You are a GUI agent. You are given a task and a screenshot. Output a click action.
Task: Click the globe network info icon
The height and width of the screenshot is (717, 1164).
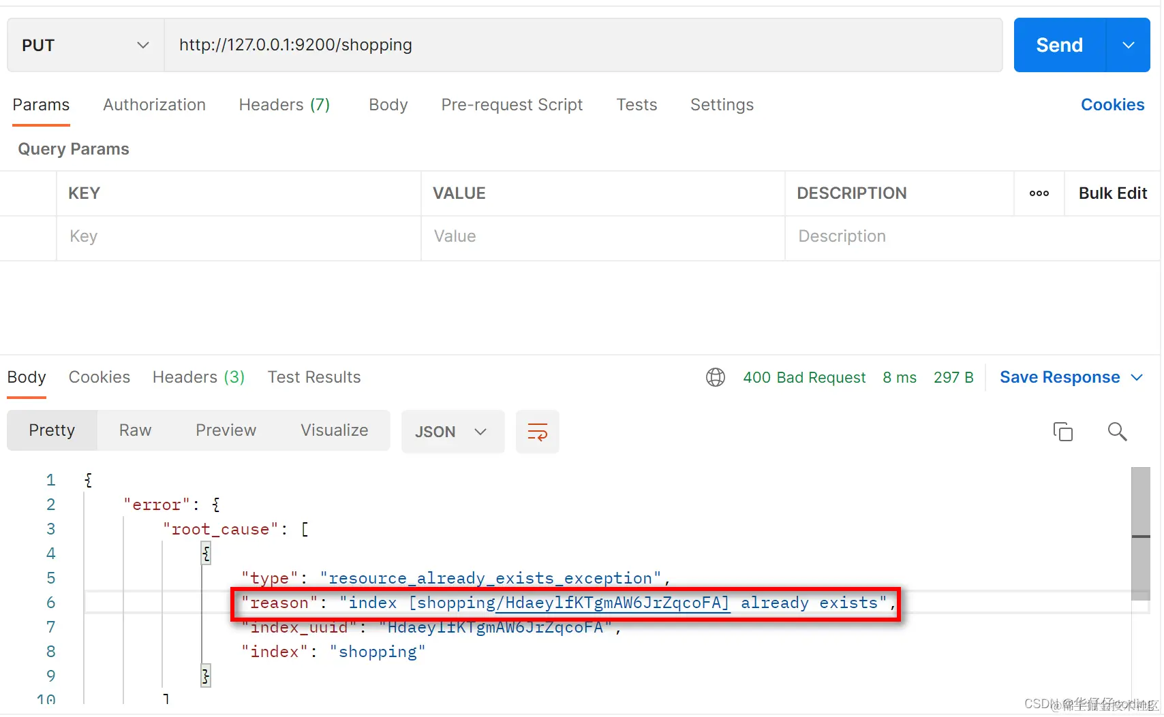[x=715, y=377]
